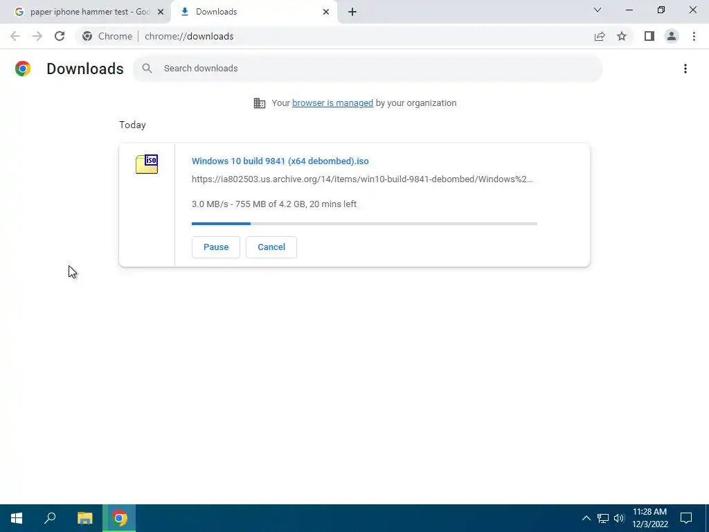Bookmark this tab with the star

coord(622,36)
